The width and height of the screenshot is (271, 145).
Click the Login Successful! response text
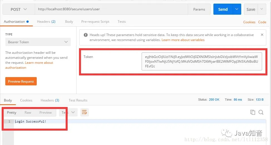click(x=31, y=121)
